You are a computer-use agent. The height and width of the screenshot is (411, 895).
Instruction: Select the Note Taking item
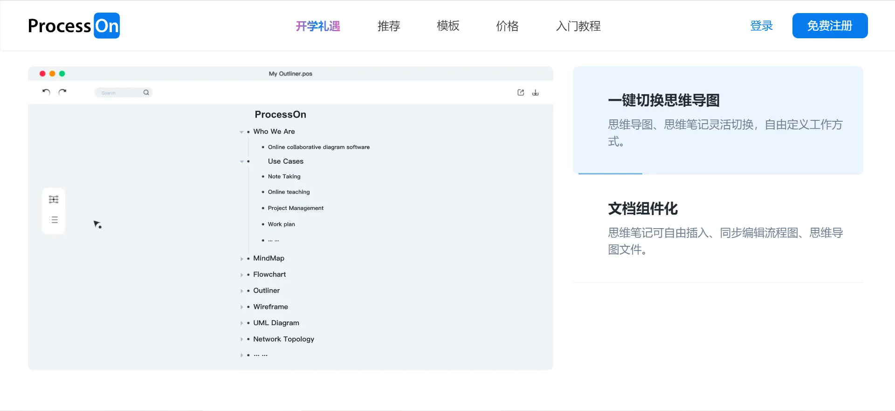point(284,176)
